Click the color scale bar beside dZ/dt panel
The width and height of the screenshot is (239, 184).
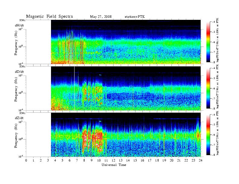click(x=208, y=135)
